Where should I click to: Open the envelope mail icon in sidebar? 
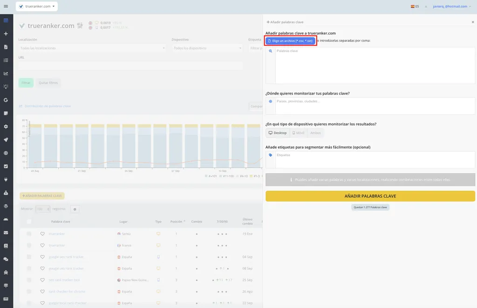point(6,233)
